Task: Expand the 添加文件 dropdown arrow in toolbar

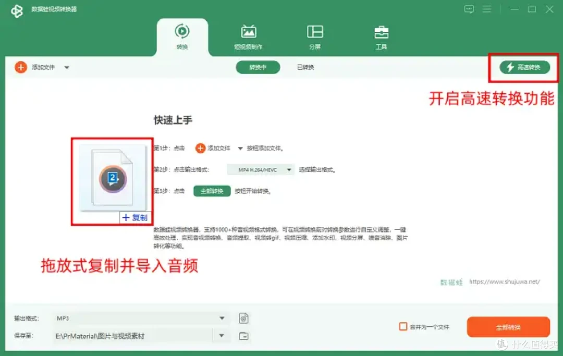Action: (67, 67)
